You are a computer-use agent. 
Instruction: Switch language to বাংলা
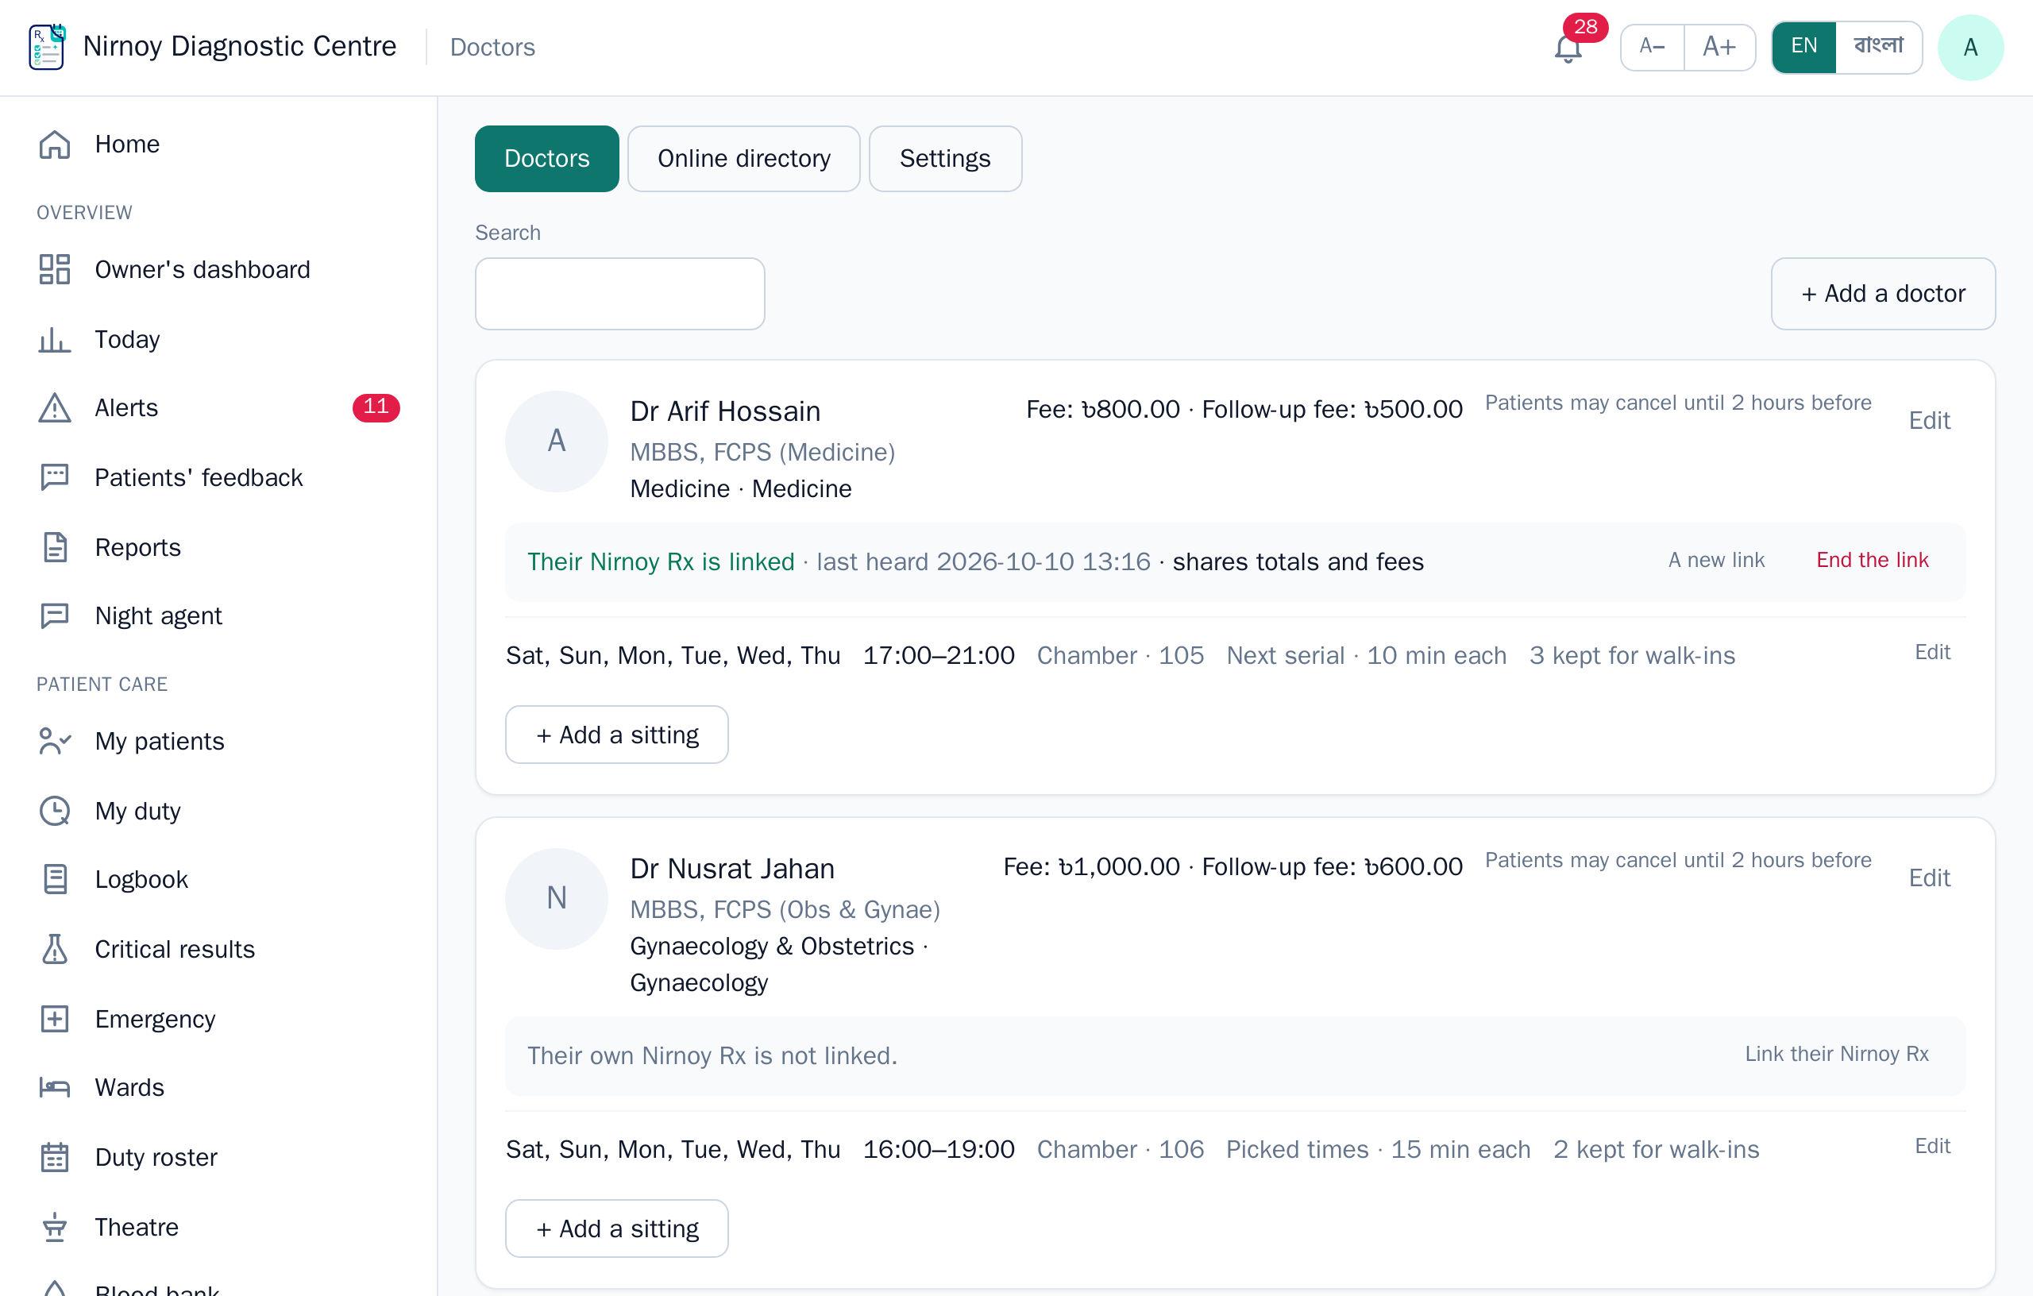point(1878,48)
